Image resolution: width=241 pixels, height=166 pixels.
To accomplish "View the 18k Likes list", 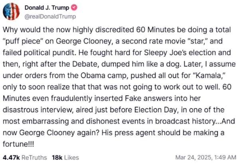I will coord(65,158).
